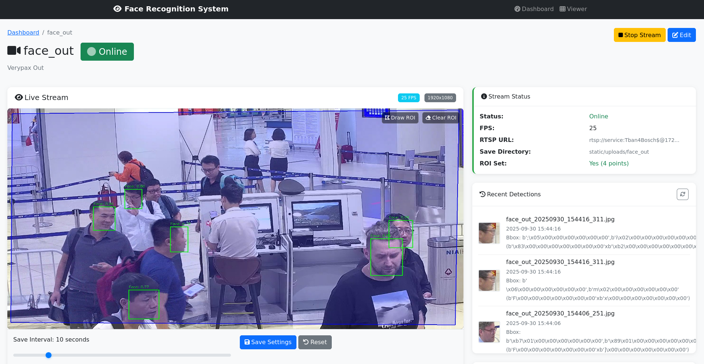Activate the Draw ROI tool
The width and height of the screenshot is (704, 364).
tap(400, 118)
